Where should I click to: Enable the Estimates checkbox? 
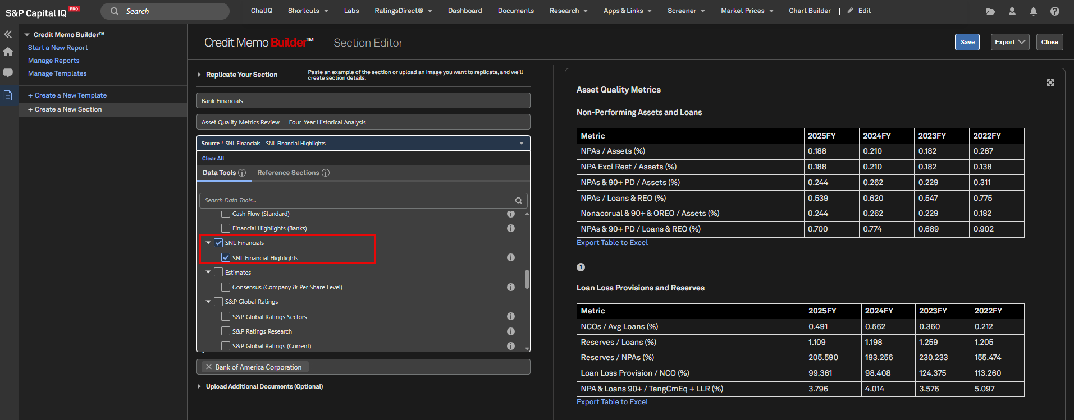coord(218,272)
